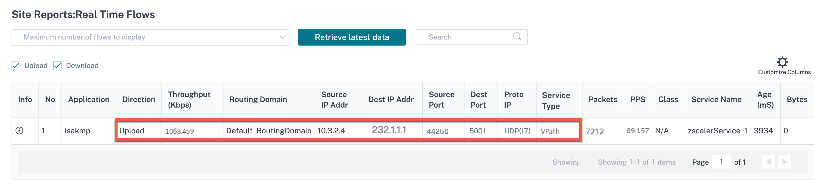
Task: Focus the Search input field
Action: tap(472, 37)
